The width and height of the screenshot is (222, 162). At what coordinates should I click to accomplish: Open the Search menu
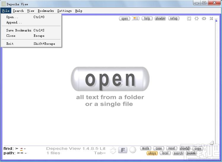click(x=18, y=11)
